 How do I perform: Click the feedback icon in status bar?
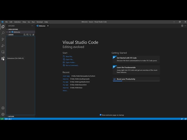click(x=182, y=119)
